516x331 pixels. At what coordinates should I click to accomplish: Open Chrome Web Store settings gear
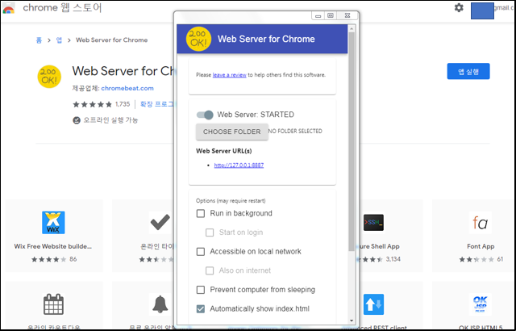point(459,7)
